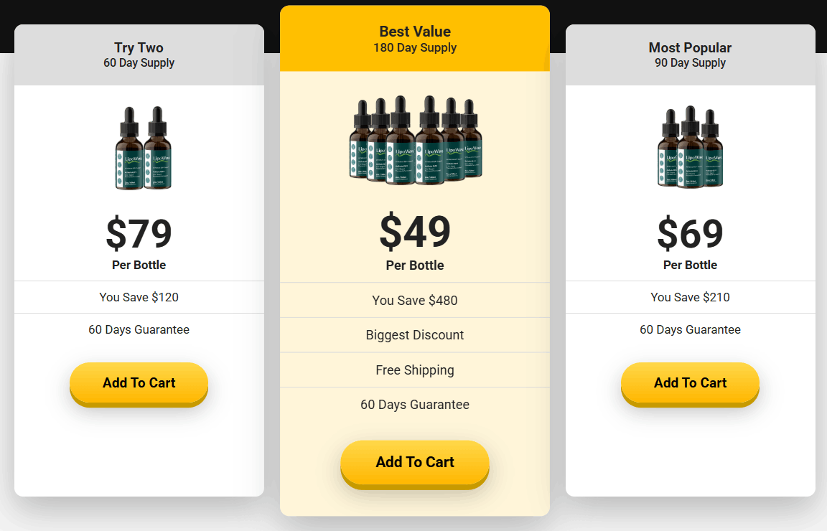Image resolution: width=827 pixels, height=531 pixels.
Task: Click the $69 Per Bottle price
Action: coord(690,235)
